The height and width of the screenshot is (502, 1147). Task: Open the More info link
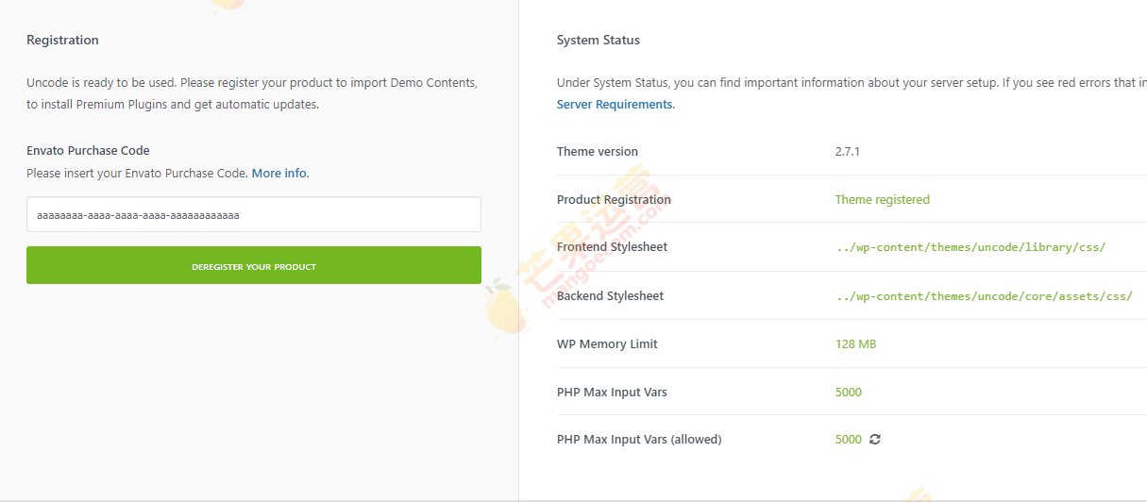pos(278,174)
